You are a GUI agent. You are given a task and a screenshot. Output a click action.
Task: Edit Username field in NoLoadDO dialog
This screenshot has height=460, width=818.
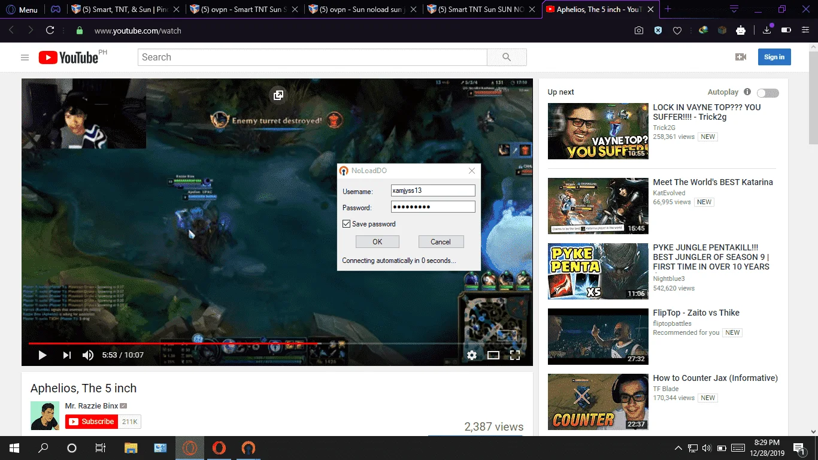(x=433, y=190)
